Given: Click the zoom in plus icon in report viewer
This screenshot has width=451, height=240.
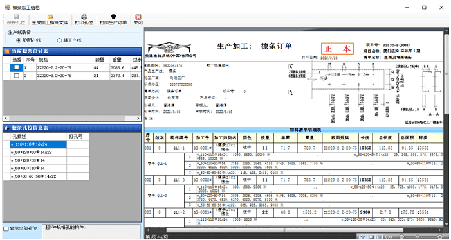Looking at the screenshot, I should pyautogui.click(x=440, y=237).
